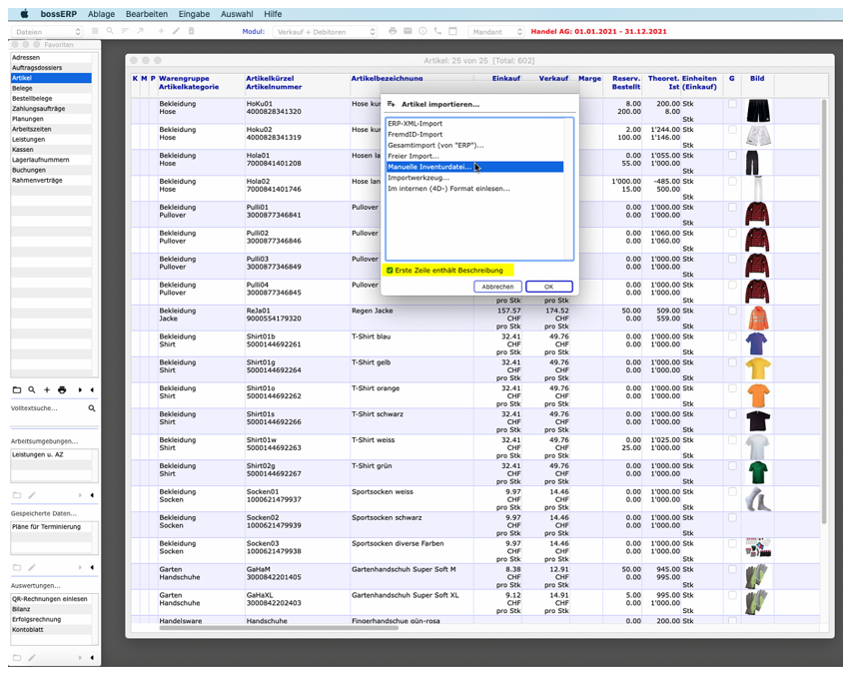Image resolution: width=851 pixels, height=674 pixels.
Task: Confirm import with the OK button
Action: [548, 287]
